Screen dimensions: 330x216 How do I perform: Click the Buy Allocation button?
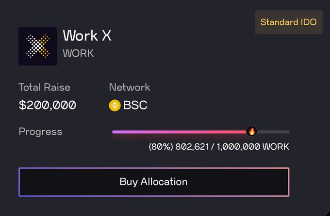pyautogui.click(x=154, y=182)
